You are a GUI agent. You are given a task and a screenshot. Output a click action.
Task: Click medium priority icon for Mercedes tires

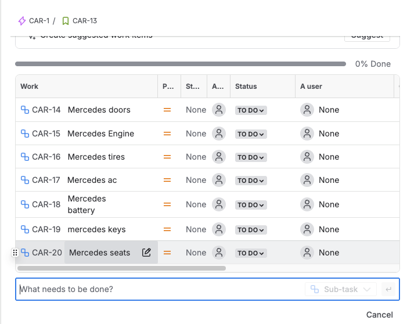[167, 157]
